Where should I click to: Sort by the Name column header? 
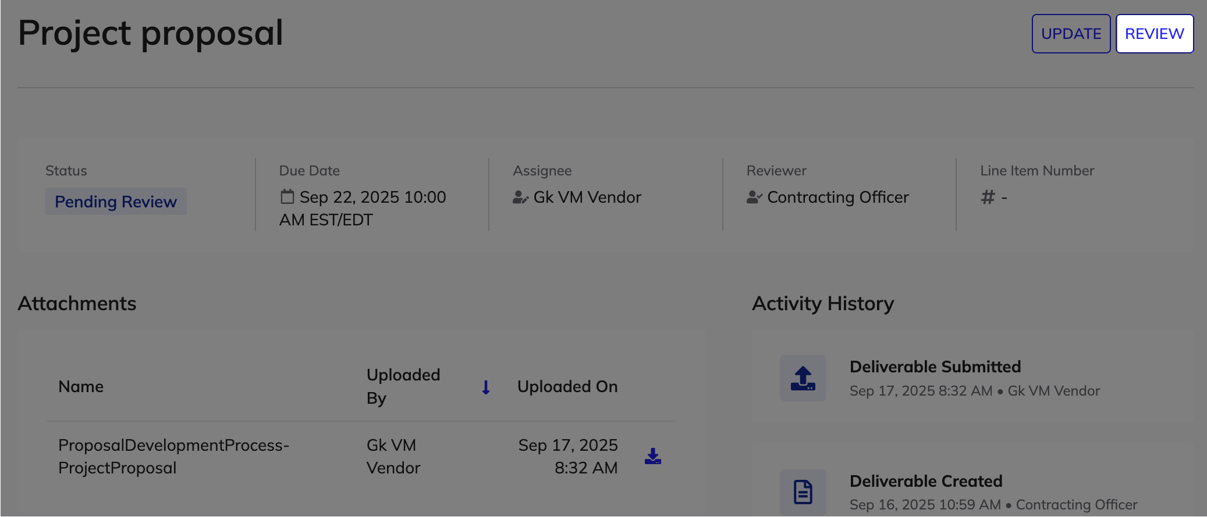81,387
